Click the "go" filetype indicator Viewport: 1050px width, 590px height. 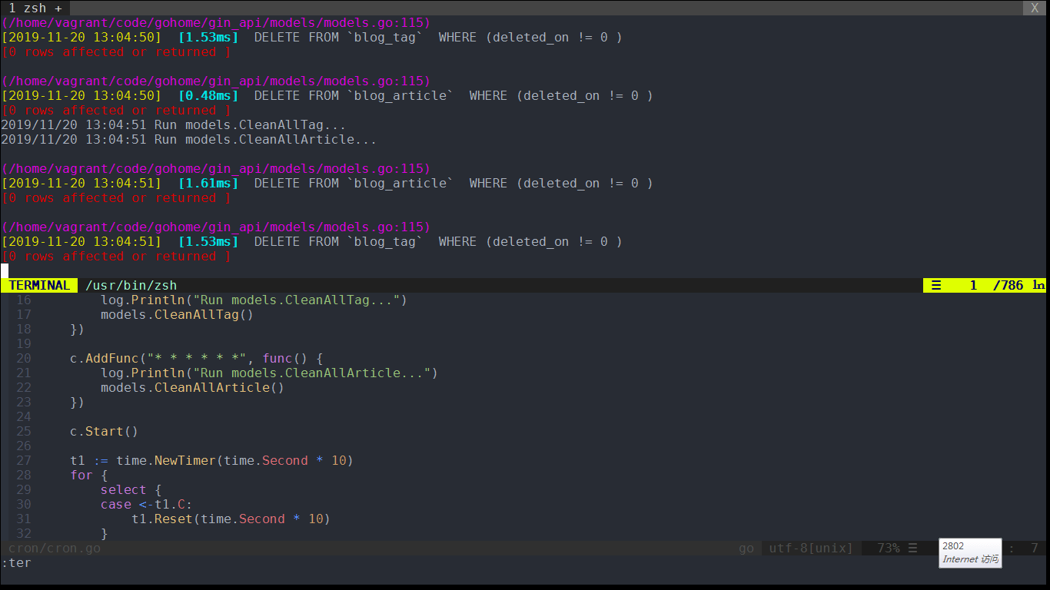(746, 549)
